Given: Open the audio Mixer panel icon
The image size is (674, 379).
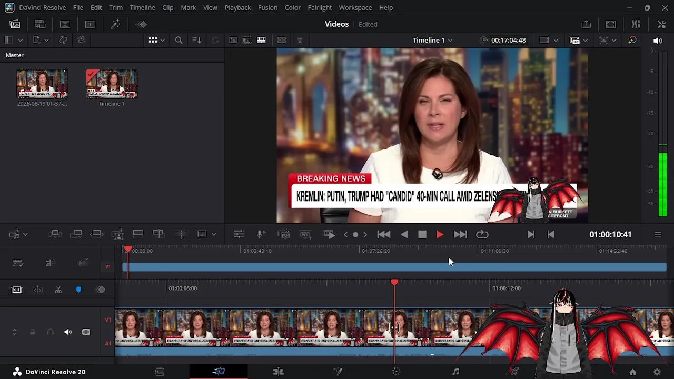Looking at the screenshot, I should 636,24.
